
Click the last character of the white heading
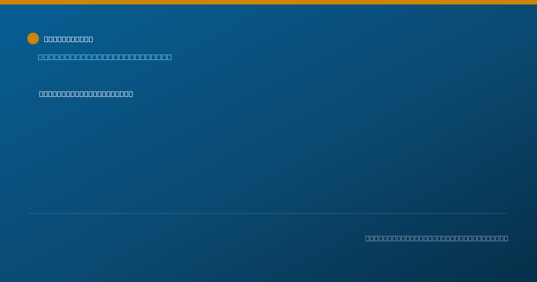91,39
